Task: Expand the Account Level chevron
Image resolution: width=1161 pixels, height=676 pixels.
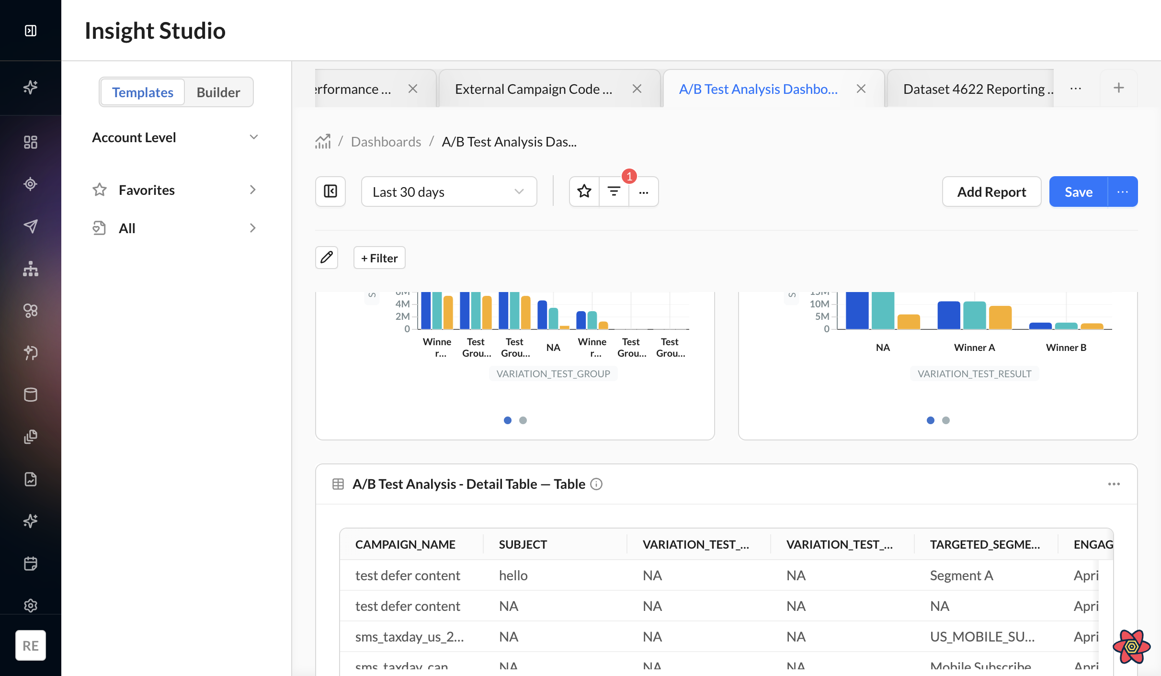Action: (254, 137)
